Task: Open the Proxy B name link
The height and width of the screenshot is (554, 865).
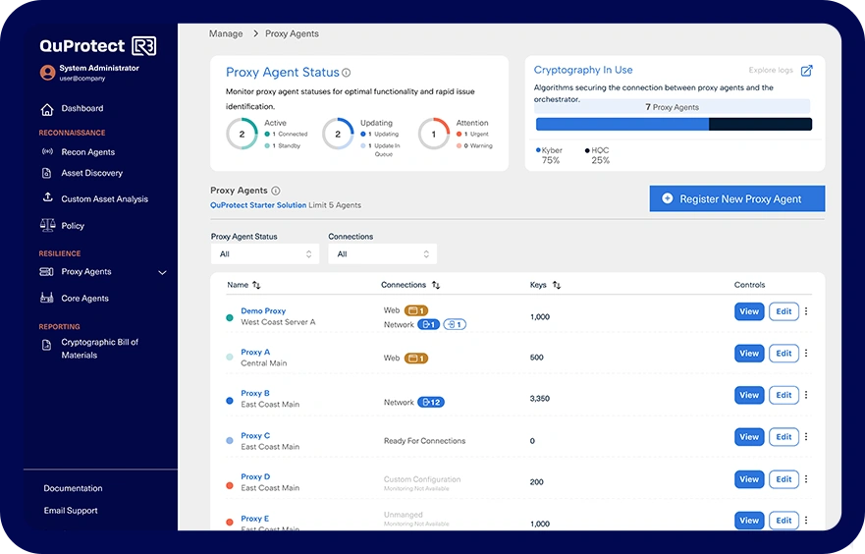Action: [x=255, y=394]
